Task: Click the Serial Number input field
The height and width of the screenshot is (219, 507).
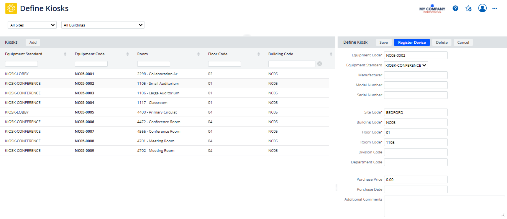Action: point(415,95)
